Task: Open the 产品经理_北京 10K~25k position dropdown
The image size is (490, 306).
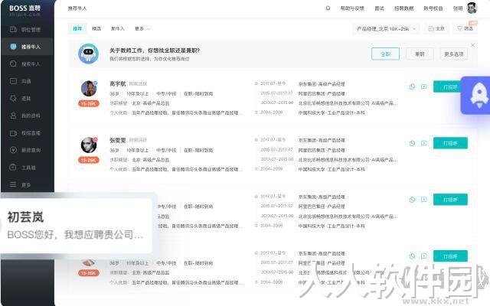Action: tap(386, 28)
